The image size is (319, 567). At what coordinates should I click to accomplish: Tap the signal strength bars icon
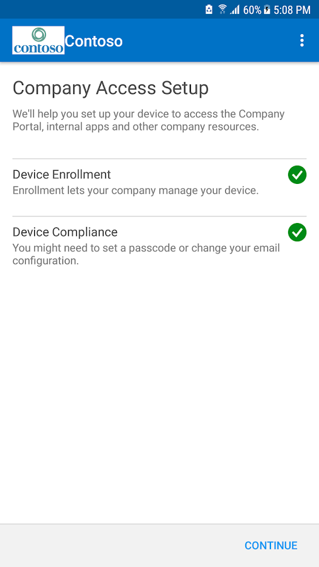coord(235,9)
